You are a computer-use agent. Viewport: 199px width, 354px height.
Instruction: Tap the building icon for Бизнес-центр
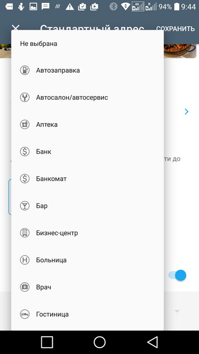24,233
